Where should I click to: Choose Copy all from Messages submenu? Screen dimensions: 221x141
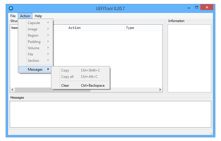[80, 77]
